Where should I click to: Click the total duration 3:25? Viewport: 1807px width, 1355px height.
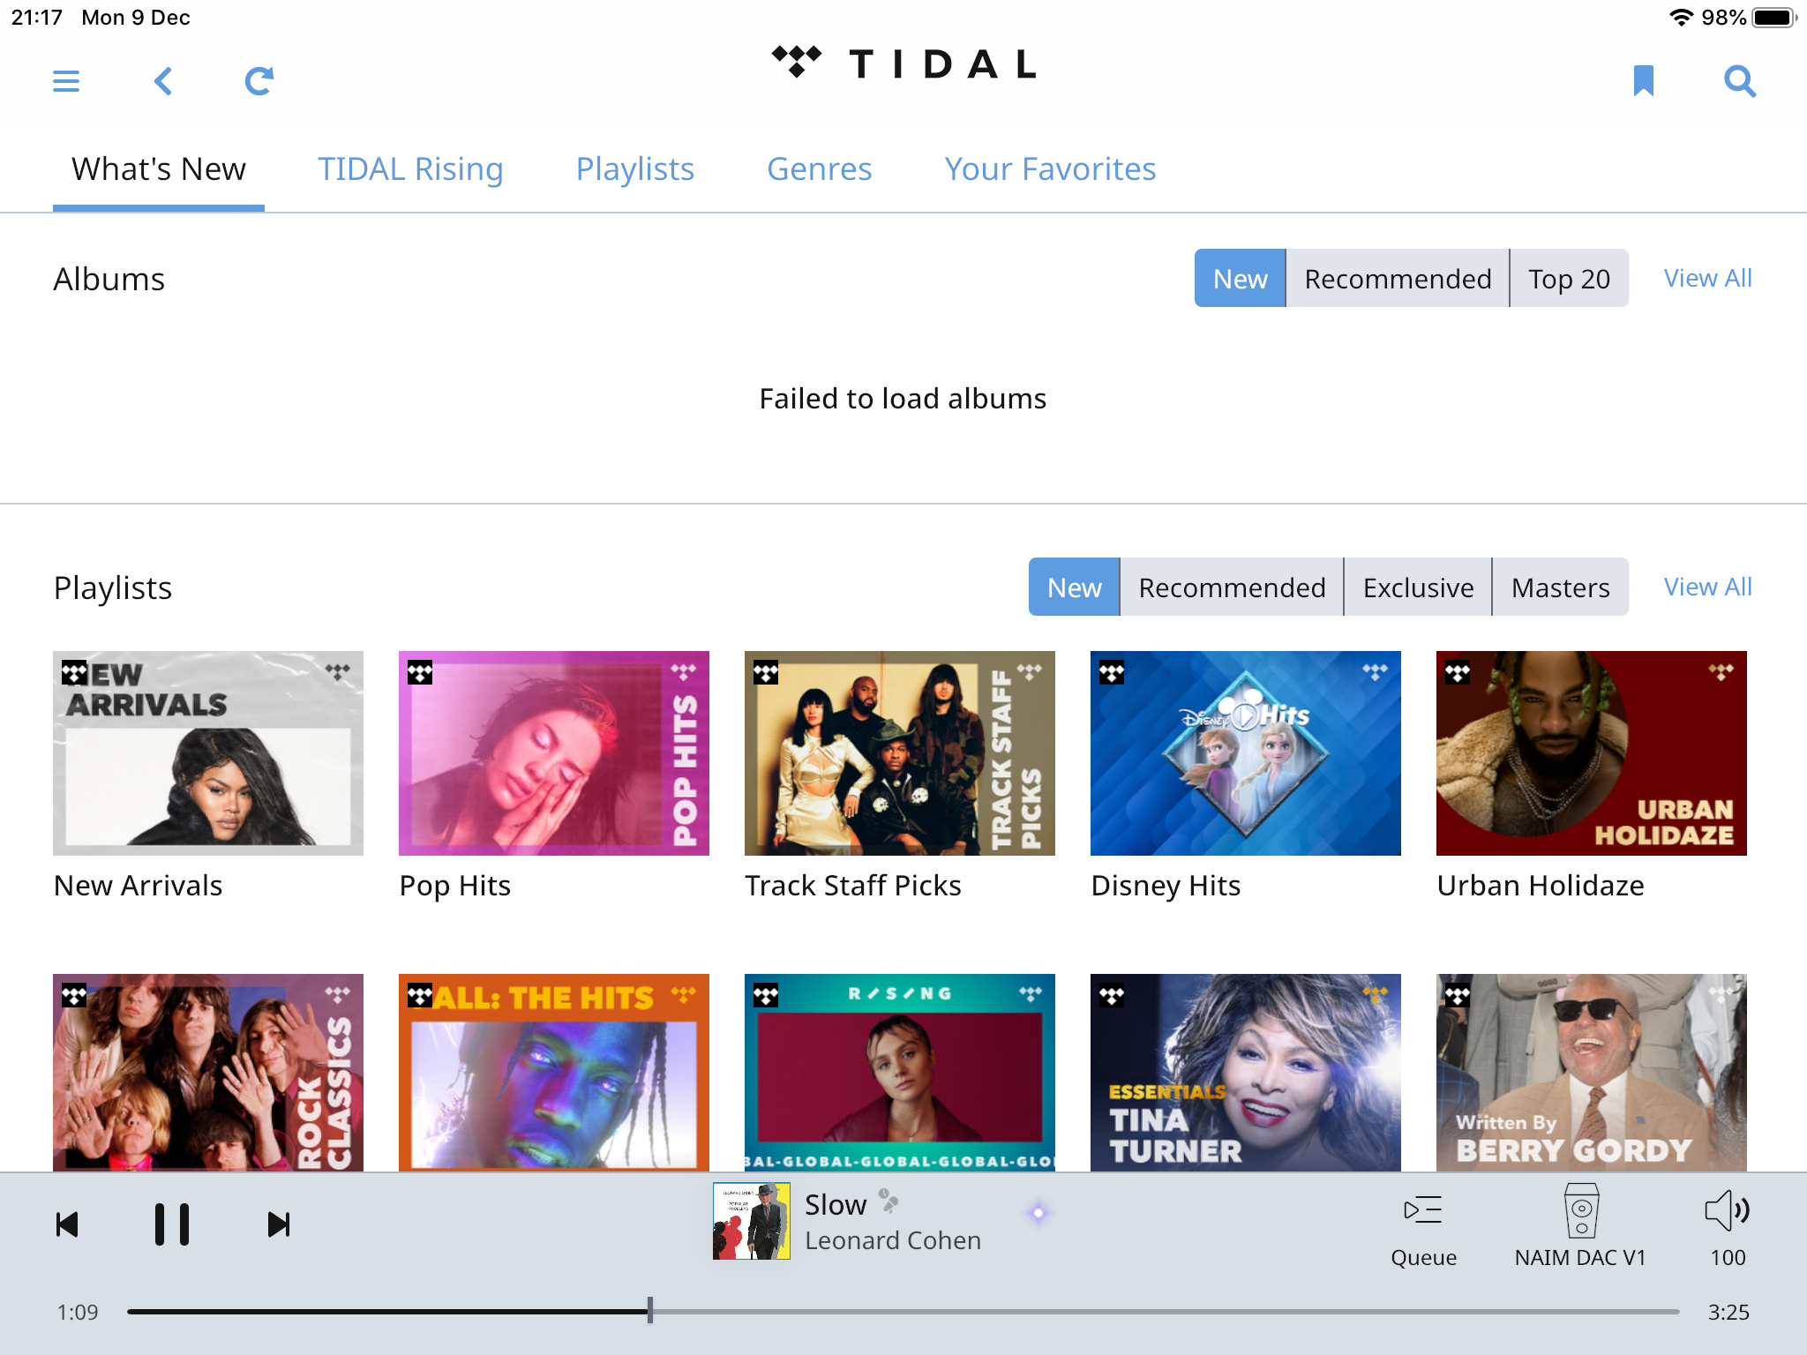click(1728, 1312)
